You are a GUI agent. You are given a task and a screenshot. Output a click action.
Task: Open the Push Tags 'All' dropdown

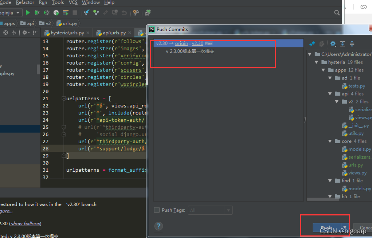point(210,210)
